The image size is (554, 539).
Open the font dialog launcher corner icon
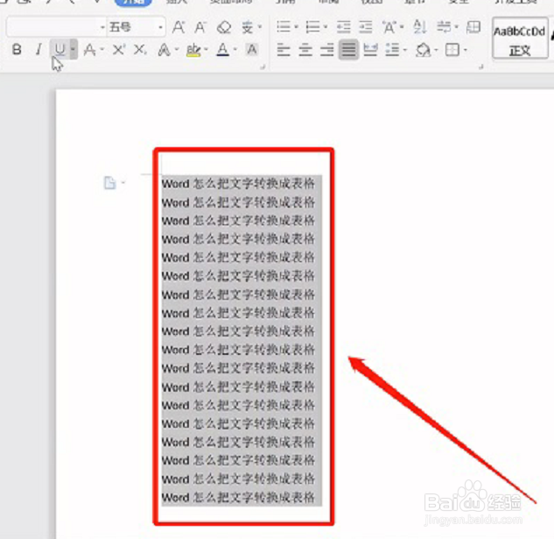pyautogui.click(x=263, y=67)
